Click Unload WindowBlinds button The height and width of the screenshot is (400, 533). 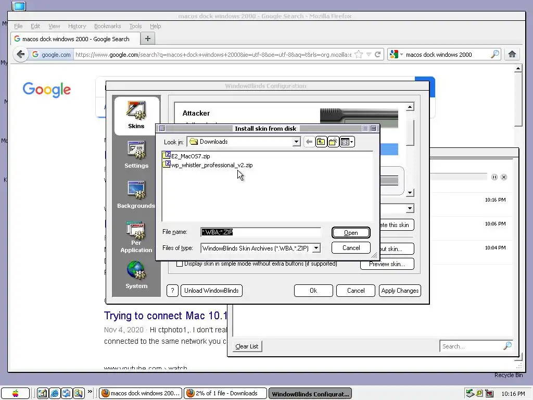tap(211, 291)
